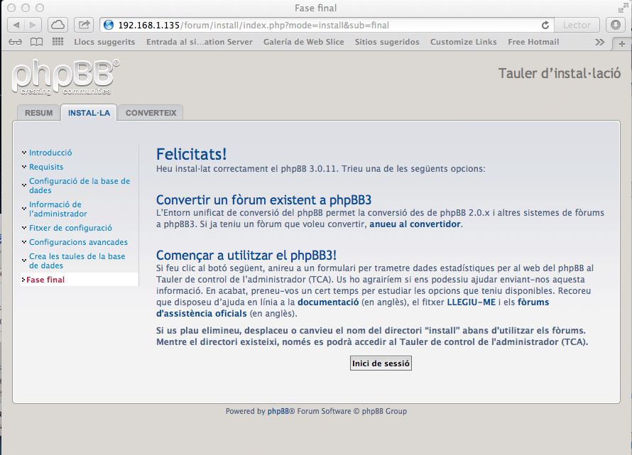The image size is (632, 455).
Task: Click the window minimize button
Action: [26, 8]
